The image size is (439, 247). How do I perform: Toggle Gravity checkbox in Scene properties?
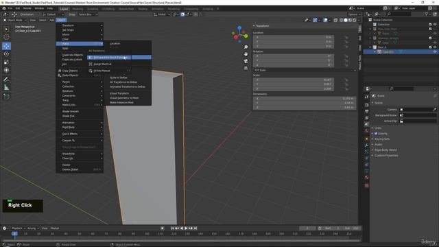click(376, 133)
